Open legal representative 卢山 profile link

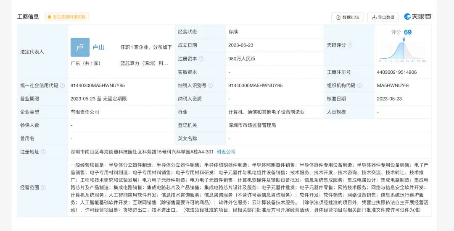[98, 47]
